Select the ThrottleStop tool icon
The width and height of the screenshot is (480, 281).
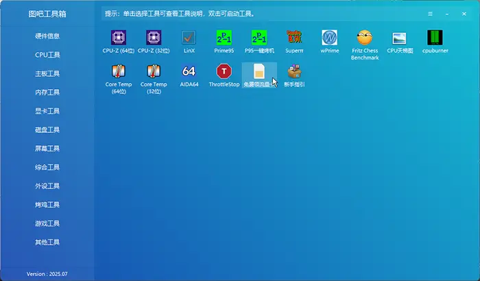224,71
